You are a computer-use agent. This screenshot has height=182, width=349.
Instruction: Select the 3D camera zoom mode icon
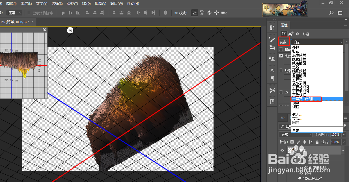[224, 13]
